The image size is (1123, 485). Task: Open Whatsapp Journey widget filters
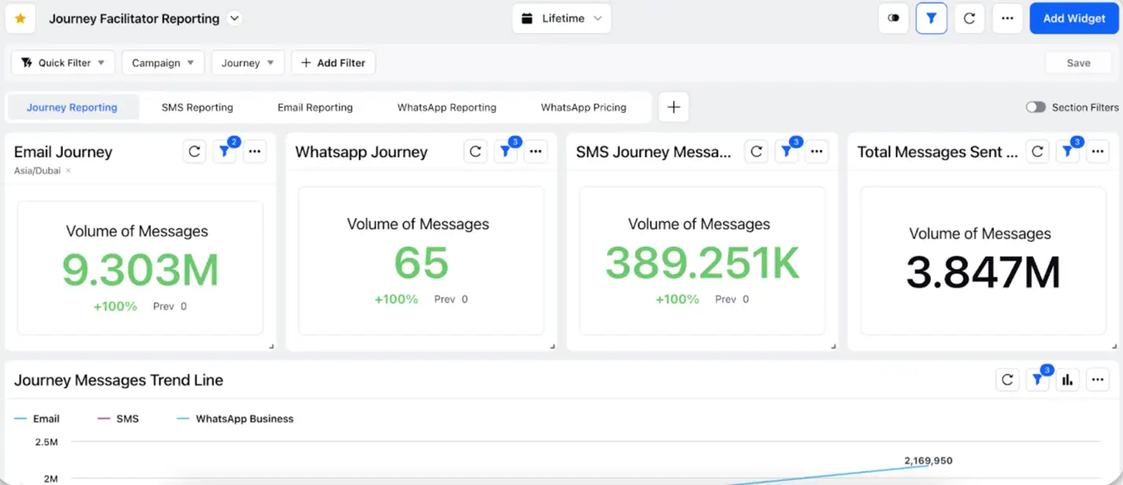[506, 152]
